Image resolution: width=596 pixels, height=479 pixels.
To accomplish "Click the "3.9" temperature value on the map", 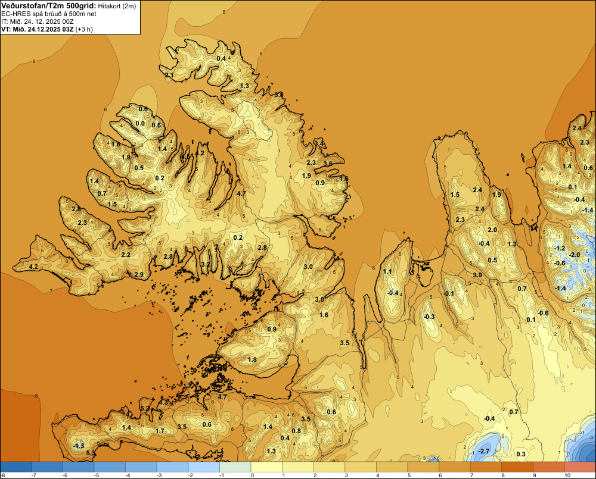I will [x=477, y=275].
